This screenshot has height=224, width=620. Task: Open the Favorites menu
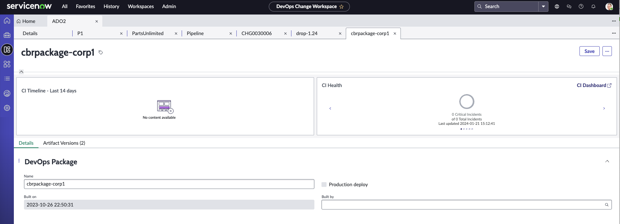[85, 6]
